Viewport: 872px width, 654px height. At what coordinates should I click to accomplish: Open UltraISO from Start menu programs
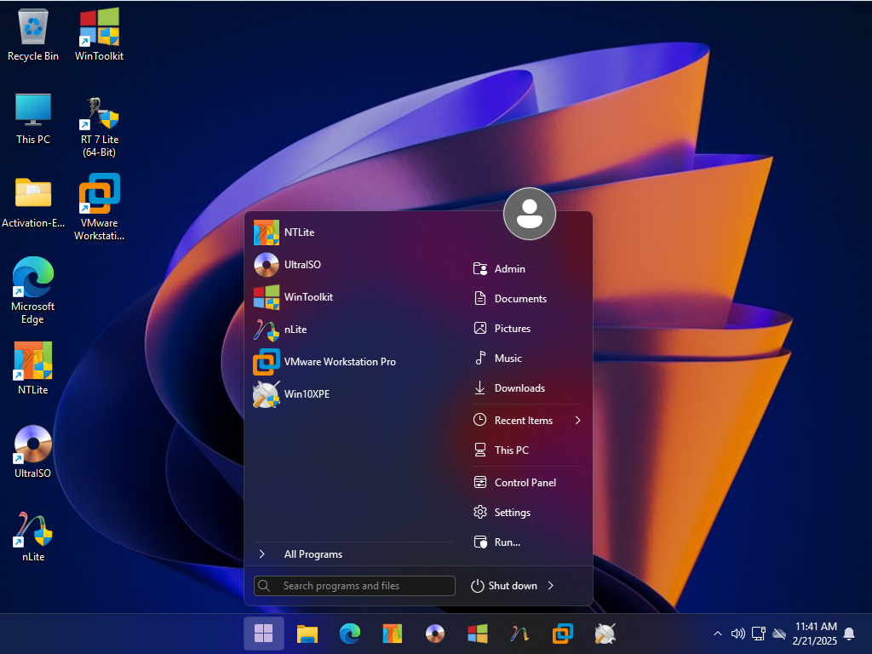click(x=353, y=265)
